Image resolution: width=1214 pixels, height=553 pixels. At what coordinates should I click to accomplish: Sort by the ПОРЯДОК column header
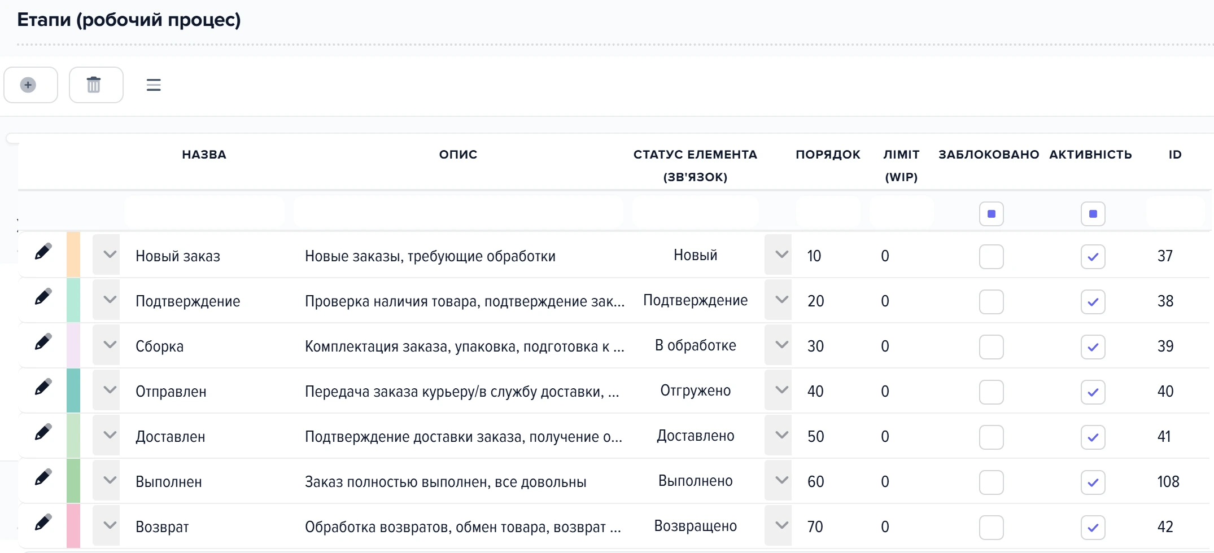pos(828,155)
